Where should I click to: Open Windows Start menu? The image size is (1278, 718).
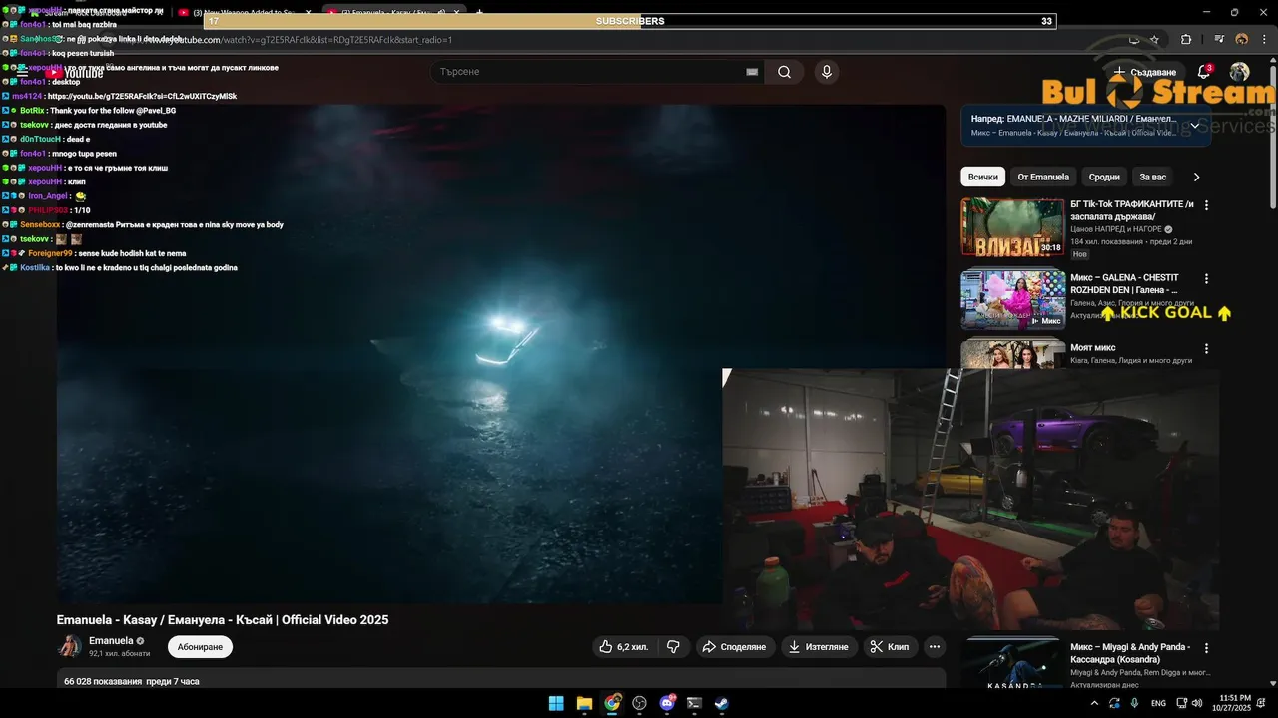(556, 703)
